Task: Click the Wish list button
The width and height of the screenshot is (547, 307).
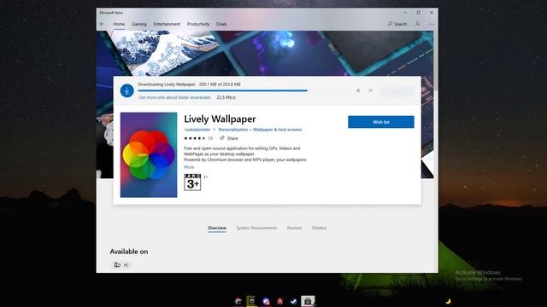Action: (381, 122)
